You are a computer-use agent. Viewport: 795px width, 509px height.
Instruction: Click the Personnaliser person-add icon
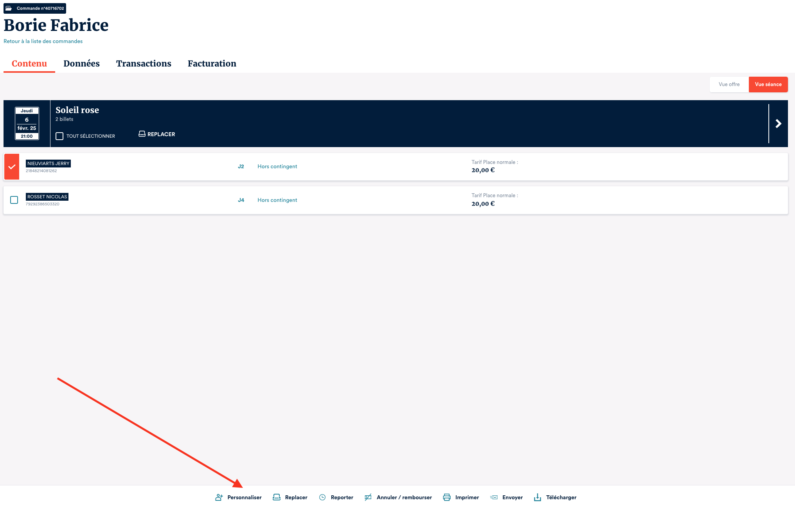pyautogui.click(x=219, y=497)
